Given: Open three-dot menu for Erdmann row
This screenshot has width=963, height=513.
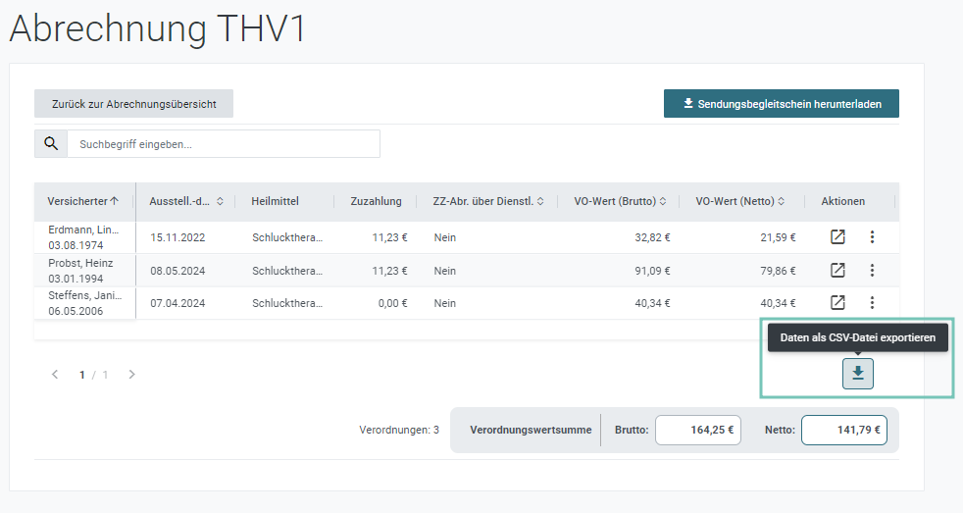Looking at the screenshot, I should click(872, 237).
